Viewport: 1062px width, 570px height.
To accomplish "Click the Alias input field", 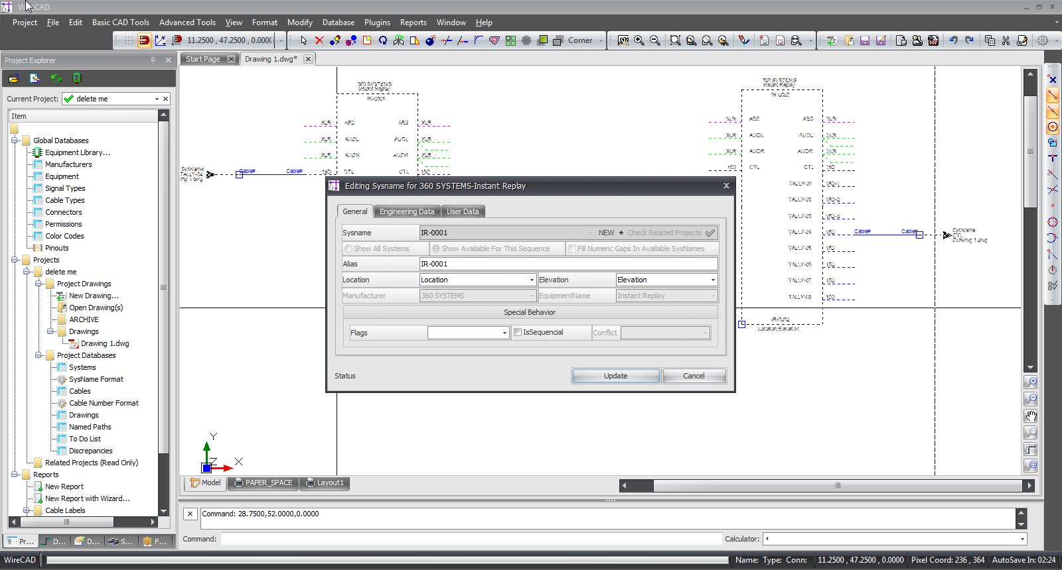I will point(568,264).
